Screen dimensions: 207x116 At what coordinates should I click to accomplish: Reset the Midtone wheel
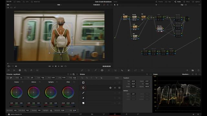tap(39, 82)
